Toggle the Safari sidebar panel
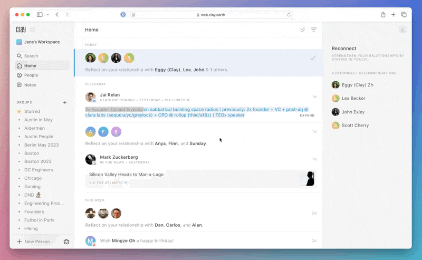This screenshot has height=260, width=422. point(40,15)
